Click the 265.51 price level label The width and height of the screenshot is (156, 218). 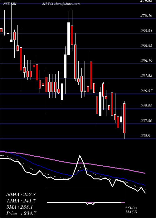click(146, 31)
